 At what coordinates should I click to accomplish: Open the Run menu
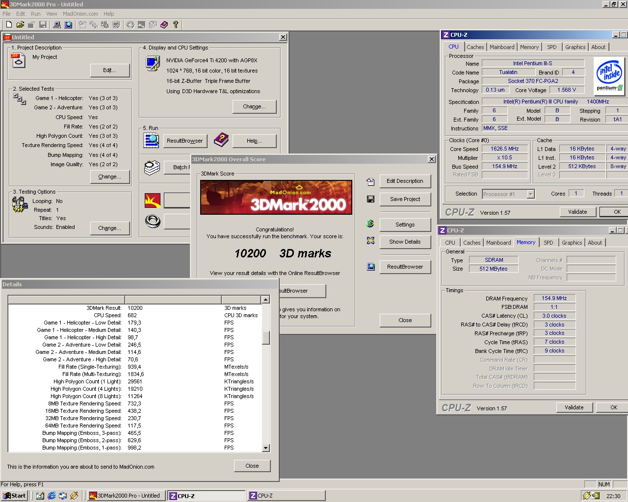click(36, 14)
